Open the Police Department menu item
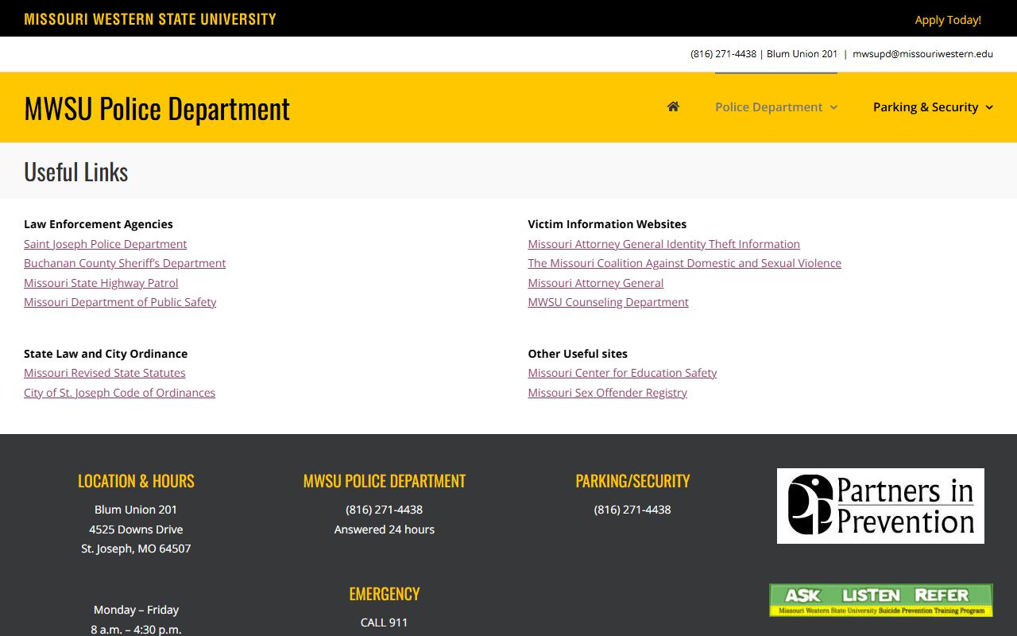The image size is (1017, 636). coord(768,107)
